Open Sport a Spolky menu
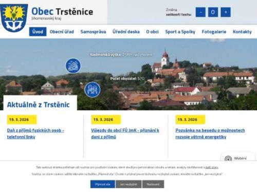Image resolution: width=257 pixels, height=192 pixels. 180,32
